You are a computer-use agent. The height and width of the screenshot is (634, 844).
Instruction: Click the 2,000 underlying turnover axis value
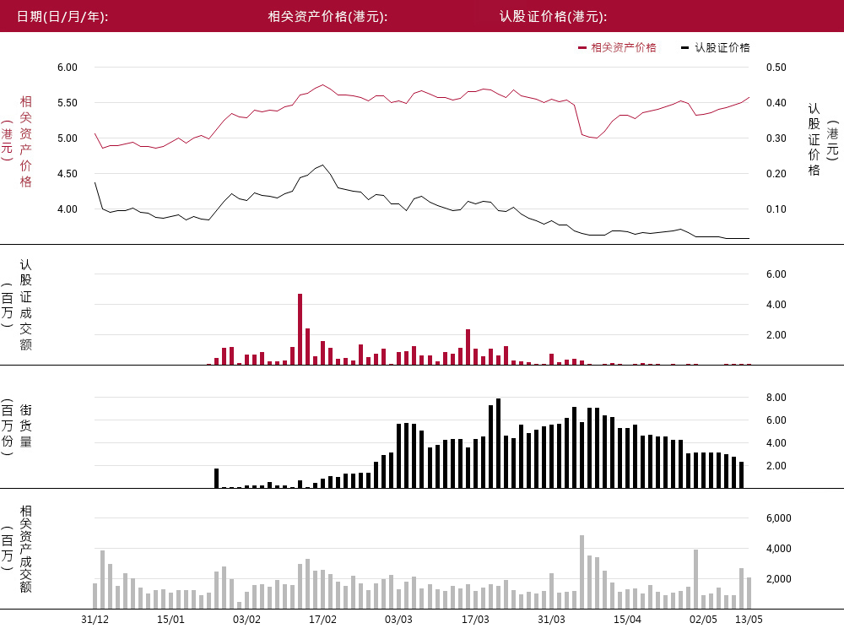(x=779, y=579)
